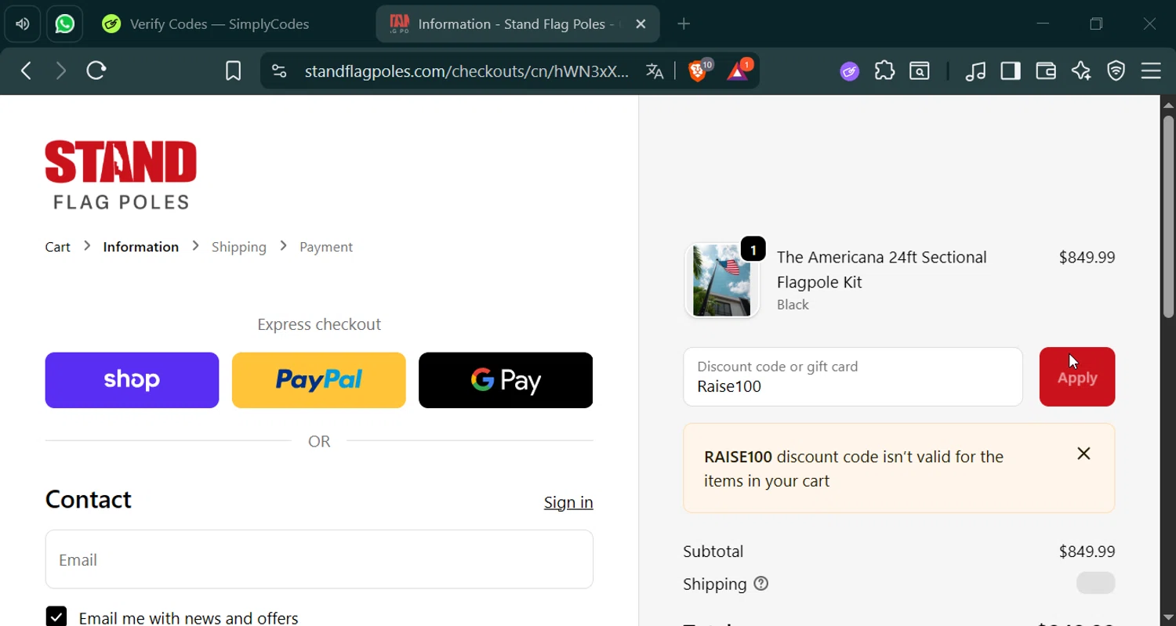1176x626 pixels.
Task: Open the Brave Wallet
Action: [1046, 71]
